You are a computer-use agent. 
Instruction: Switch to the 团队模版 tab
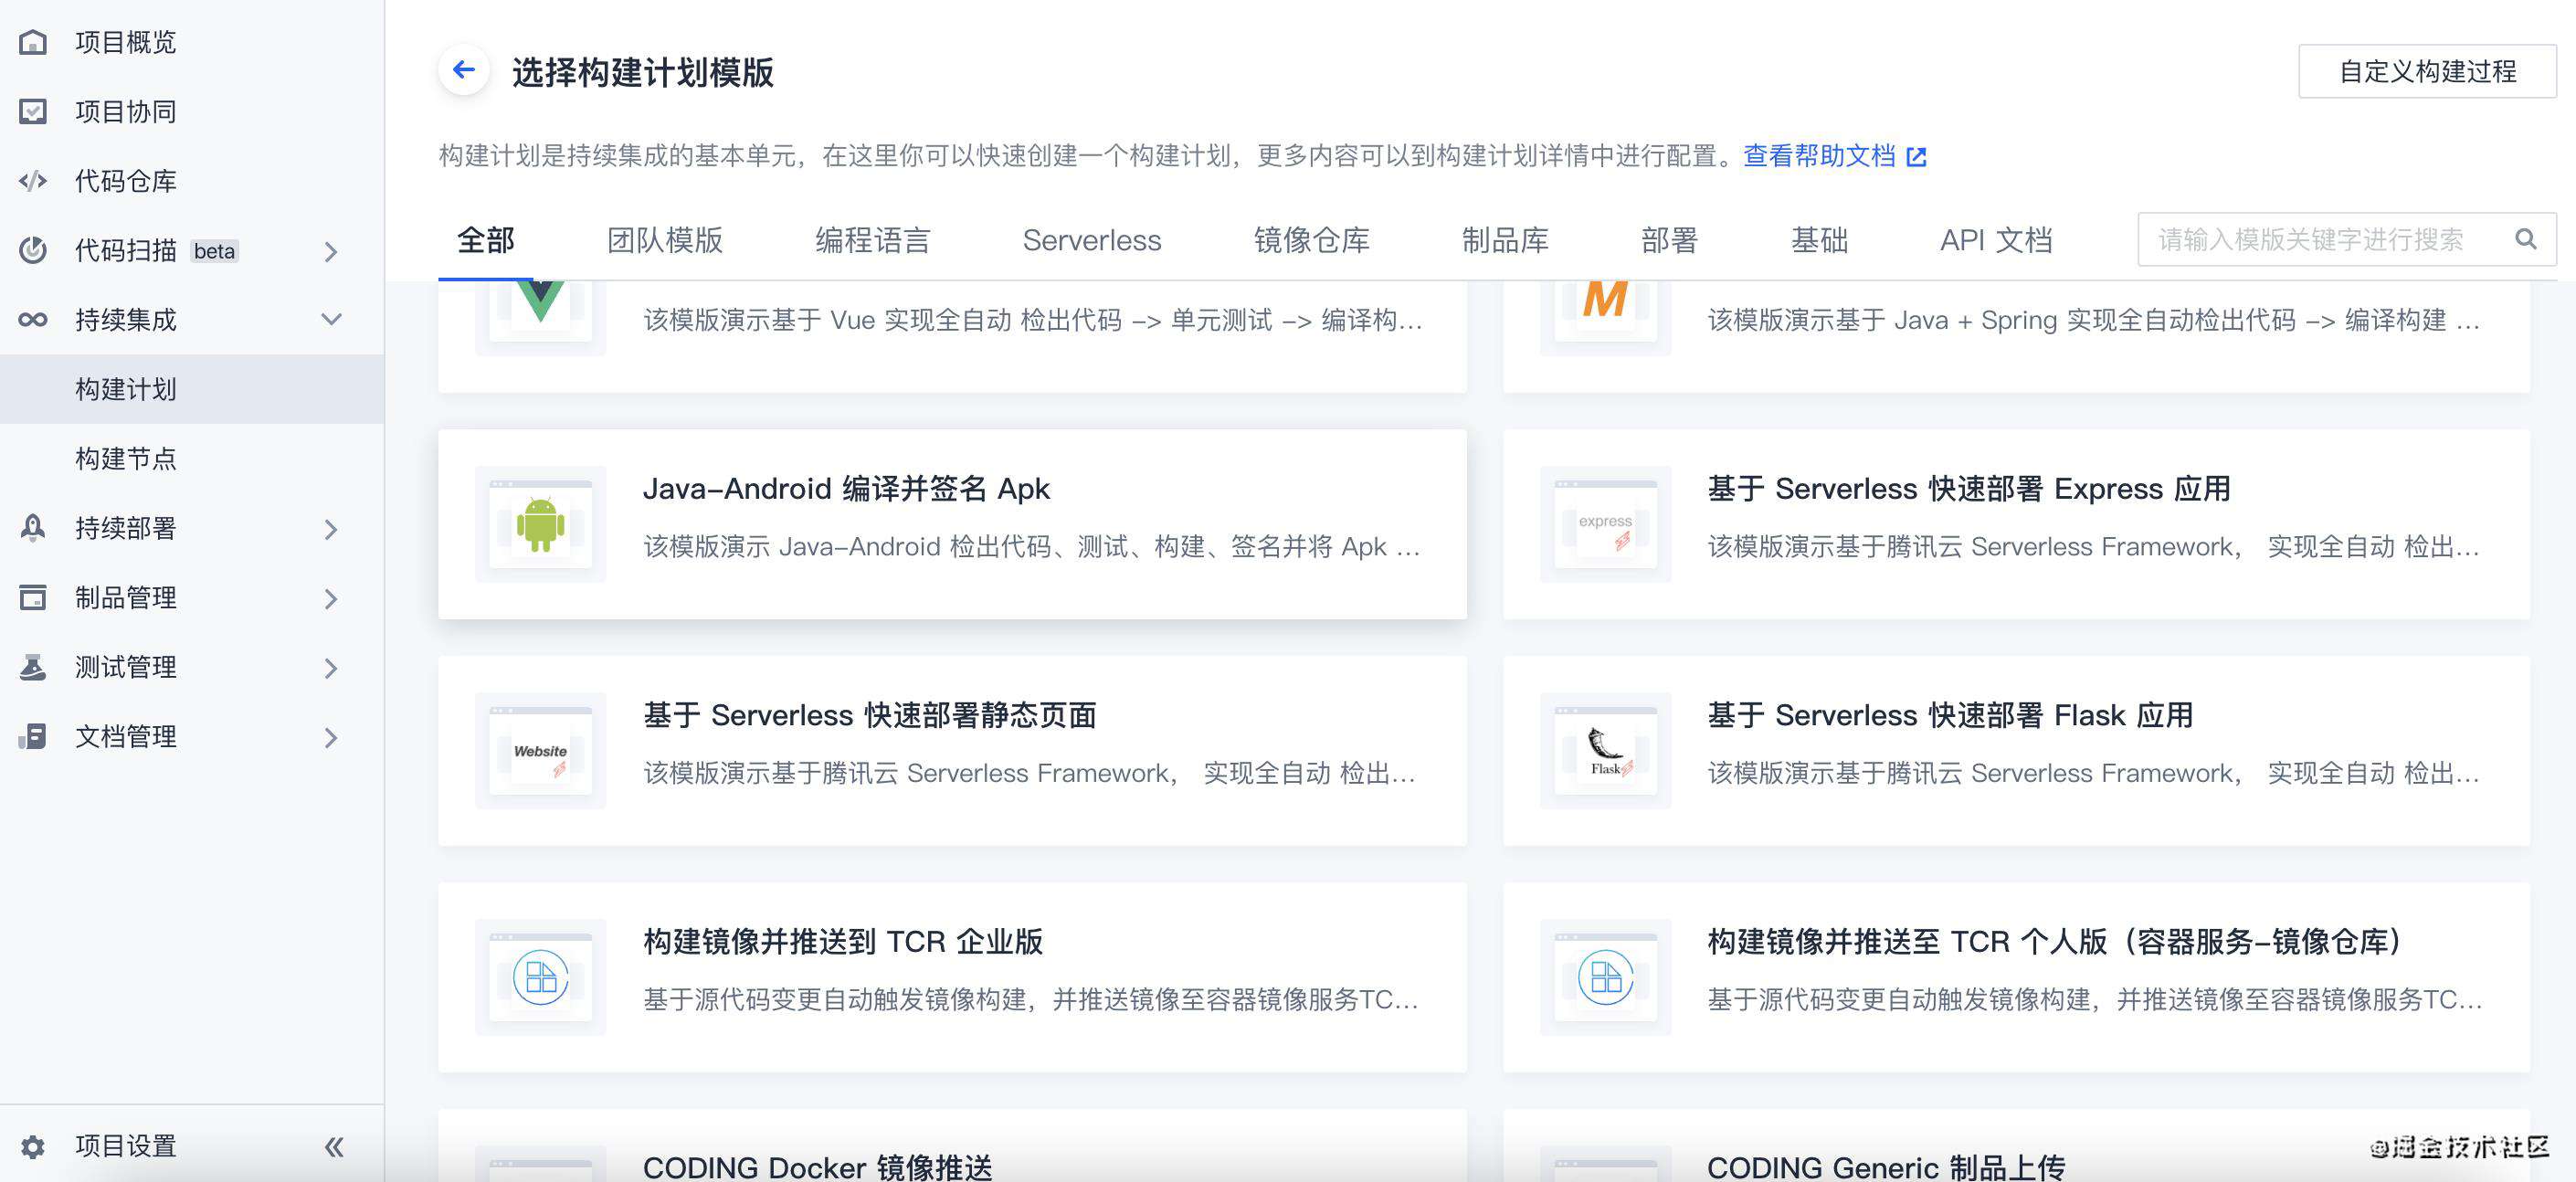pos(665,240)
